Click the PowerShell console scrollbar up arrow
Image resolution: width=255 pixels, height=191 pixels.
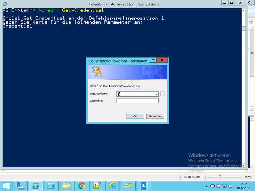tap(244, 11)
